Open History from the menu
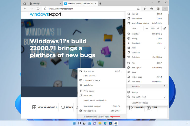 click(x=147, y=39)
